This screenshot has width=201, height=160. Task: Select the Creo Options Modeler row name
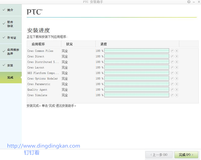coord(43,78)
